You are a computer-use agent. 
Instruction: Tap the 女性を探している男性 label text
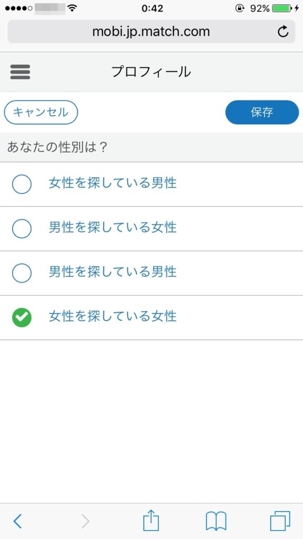tap(113, 183)
